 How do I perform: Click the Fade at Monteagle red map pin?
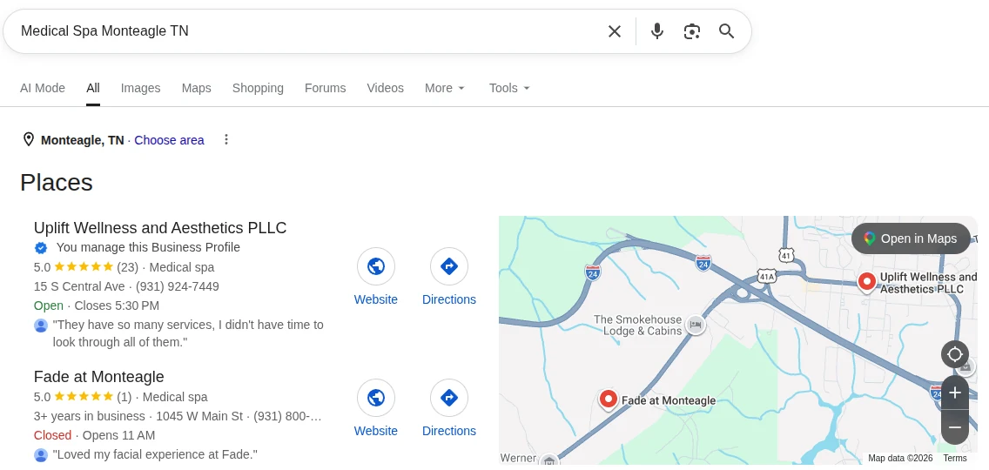coord(608,400)
